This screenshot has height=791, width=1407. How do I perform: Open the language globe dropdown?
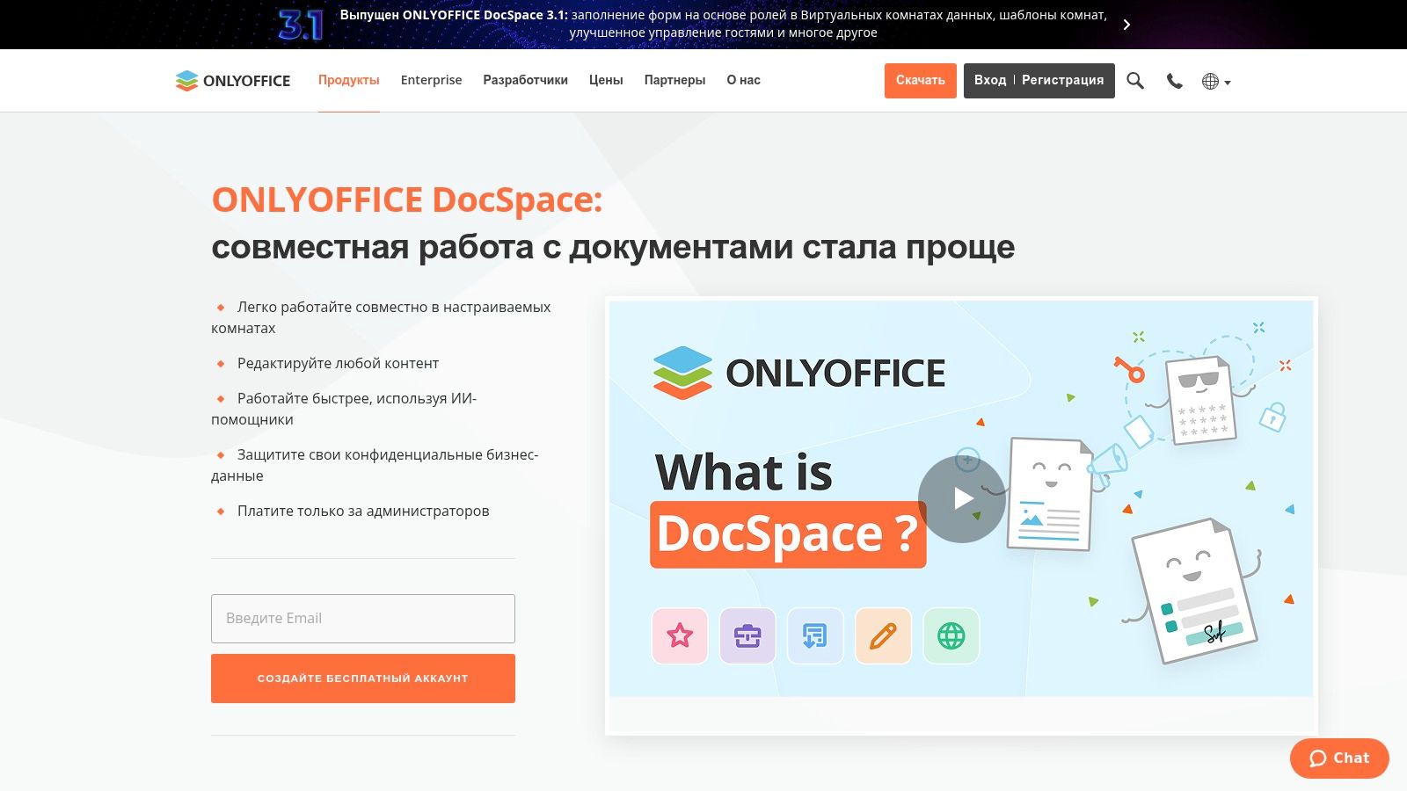click(x=1216, y=82)
